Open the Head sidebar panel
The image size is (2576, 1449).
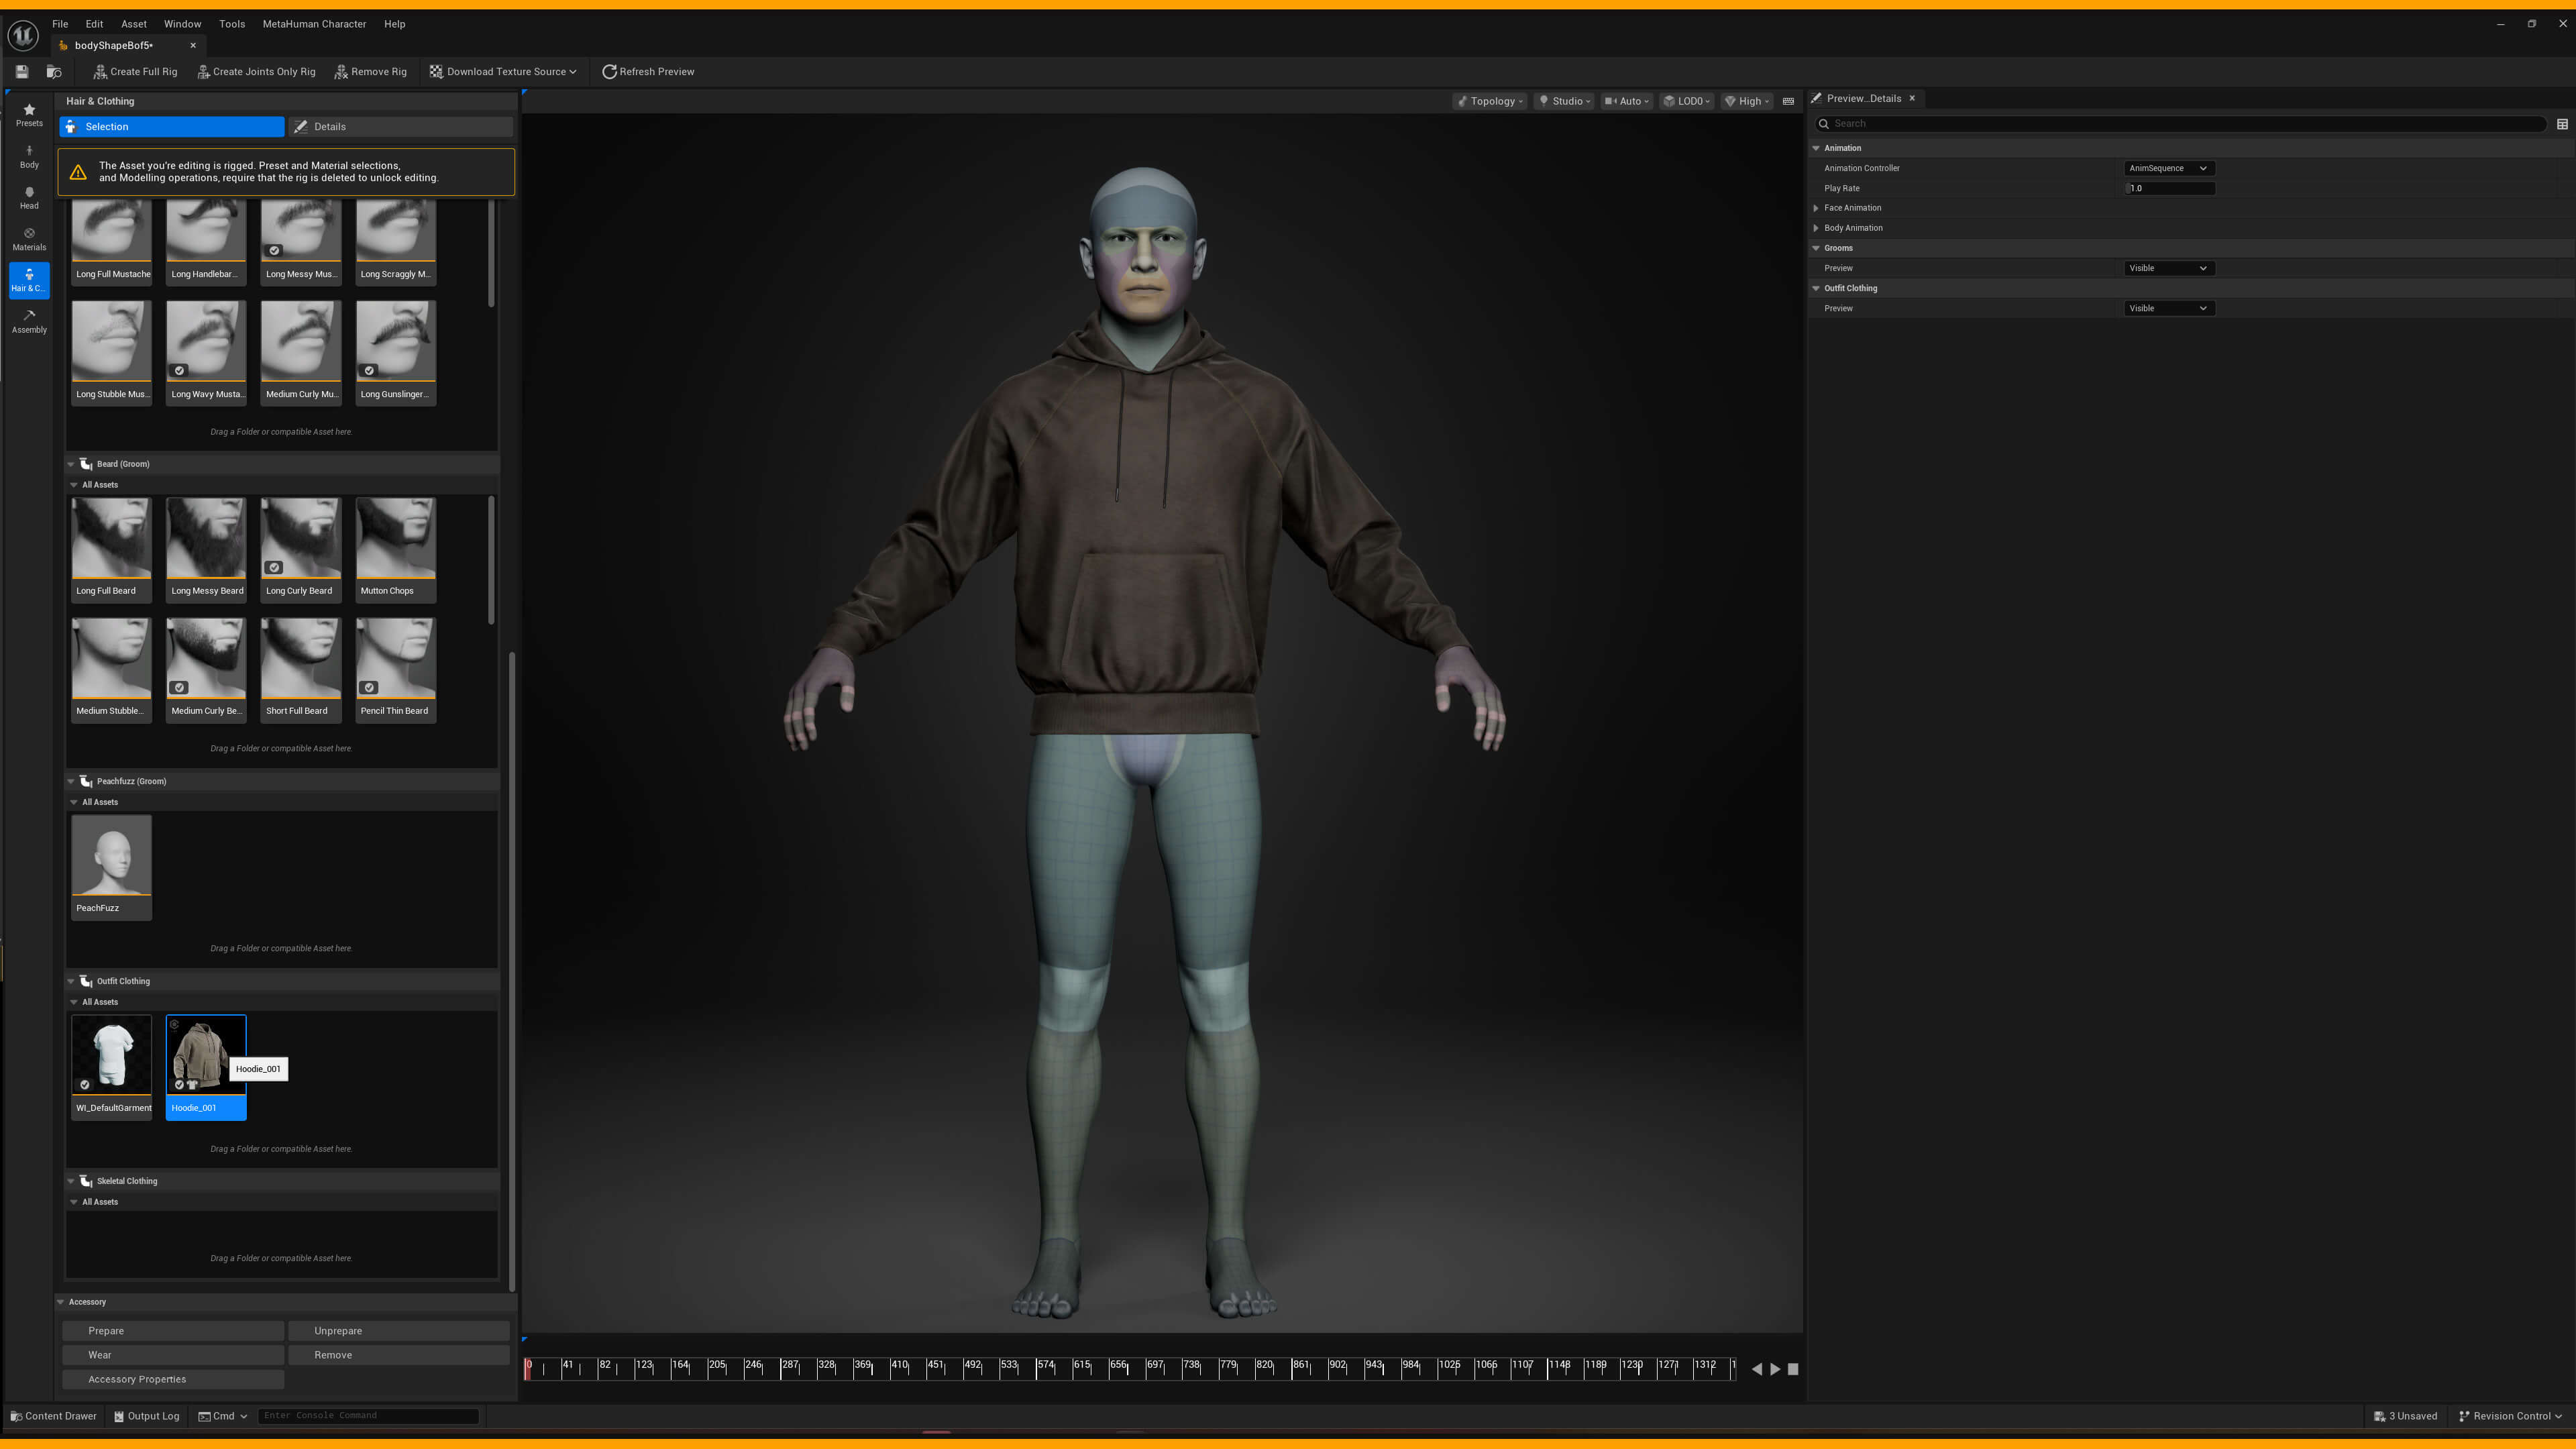tap(29, 197)
